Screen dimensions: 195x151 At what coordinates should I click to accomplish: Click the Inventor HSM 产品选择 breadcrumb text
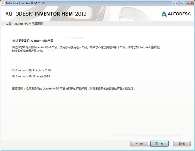(29, 24)
